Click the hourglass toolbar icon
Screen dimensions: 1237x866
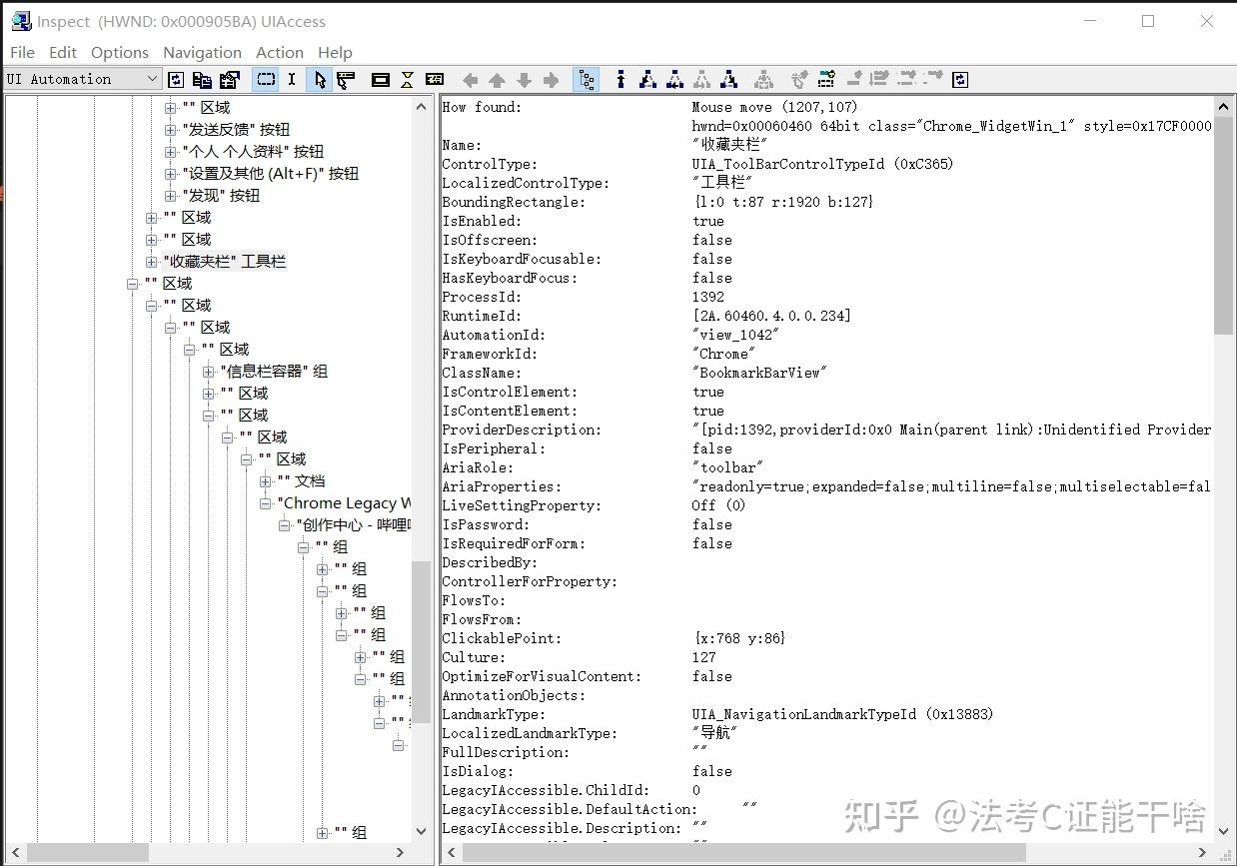tap(407, 79)
